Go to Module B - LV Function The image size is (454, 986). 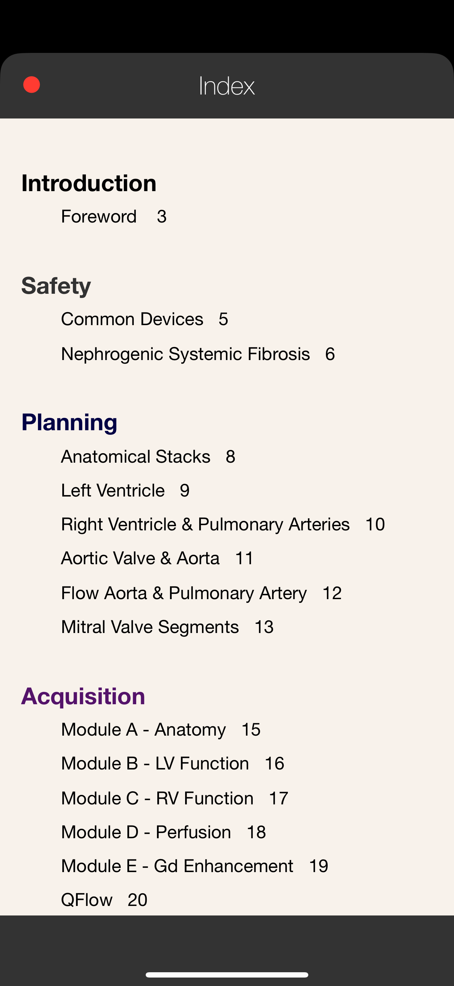coord(173,763)
